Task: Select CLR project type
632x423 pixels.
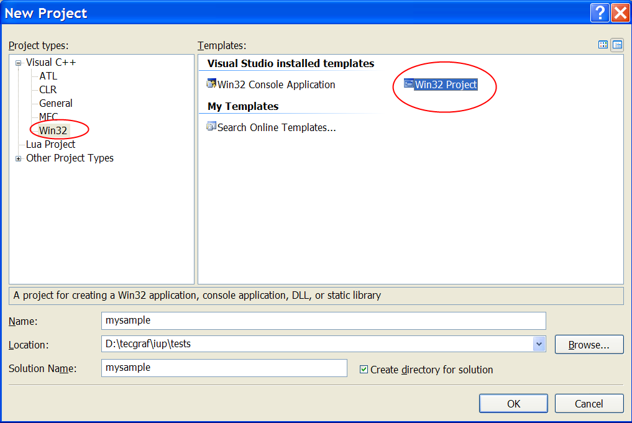Action: pyautogui.click(x=48, y=90)
